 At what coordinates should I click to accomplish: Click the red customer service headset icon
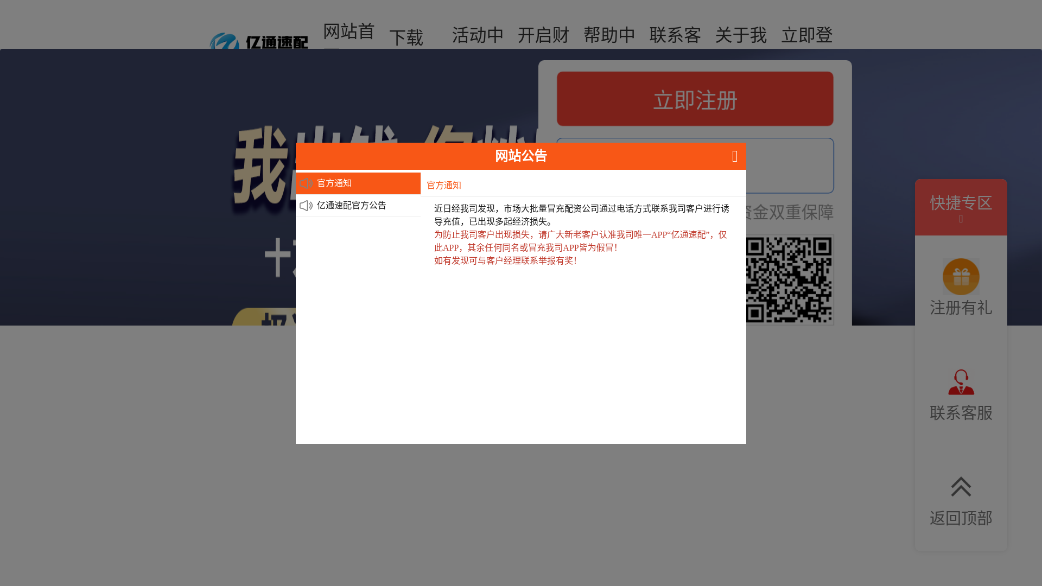pos(961,382)
